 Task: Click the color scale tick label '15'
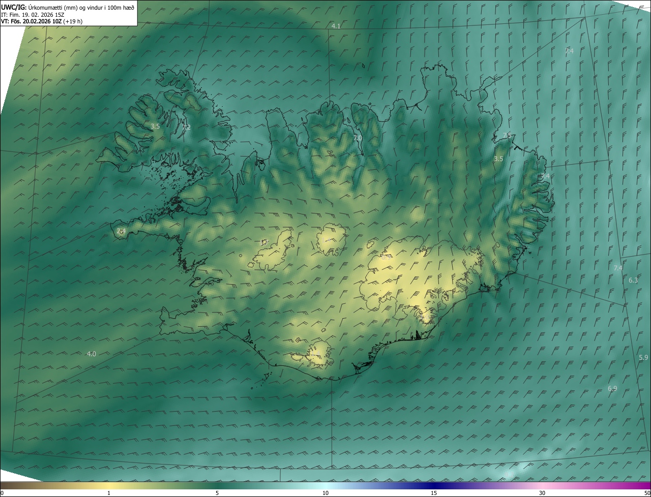tap(434, 493)
